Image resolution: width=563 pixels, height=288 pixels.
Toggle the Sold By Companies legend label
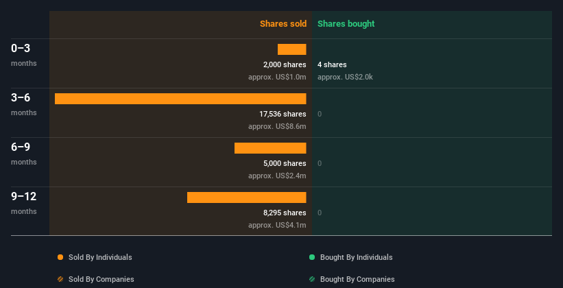(101, 279)
